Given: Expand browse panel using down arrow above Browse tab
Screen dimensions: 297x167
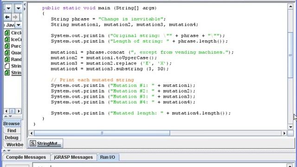Looking at the screenshot, I should pyautogui.click(x=10, y=116).
